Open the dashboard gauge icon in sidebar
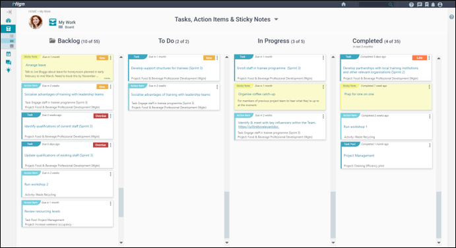 [x=9, y=20]
